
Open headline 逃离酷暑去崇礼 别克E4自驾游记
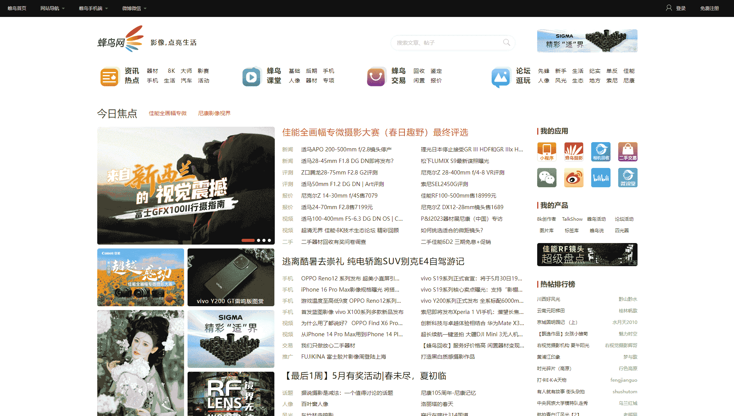click(x=373, y=262)
